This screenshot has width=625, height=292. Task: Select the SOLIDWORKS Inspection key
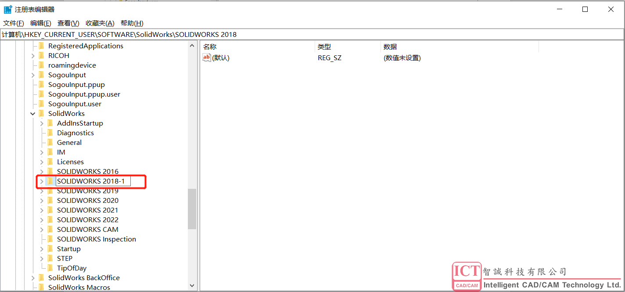pyautogui.click(x=97, y=239)
